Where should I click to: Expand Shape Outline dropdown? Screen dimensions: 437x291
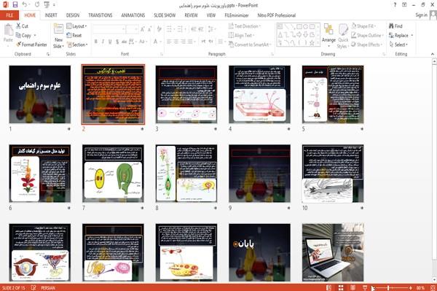point(367,36)
